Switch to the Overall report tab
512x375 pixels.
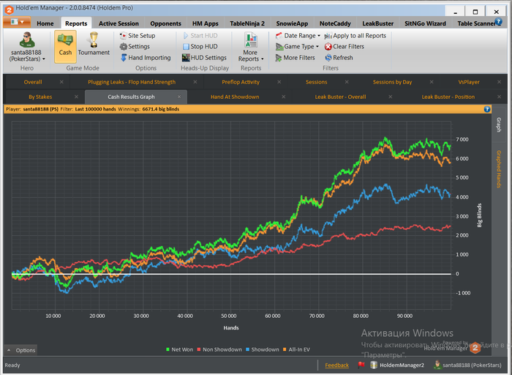tap(33, 82)
